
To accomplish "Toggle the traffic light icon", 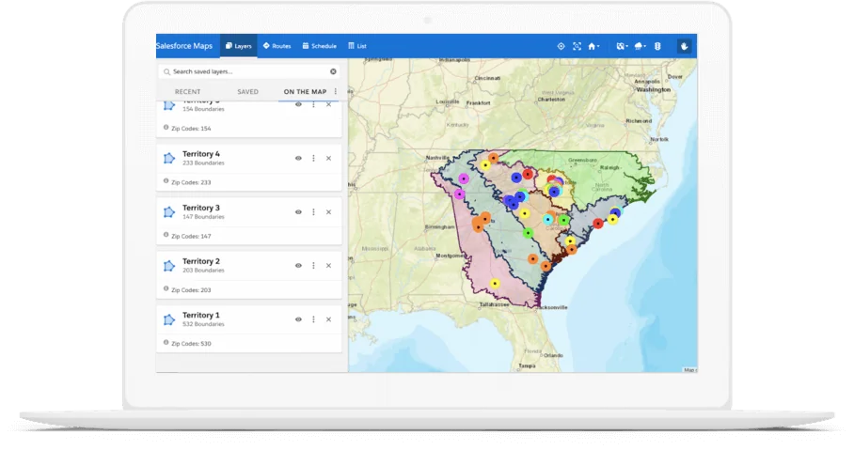I will (657, 46).
